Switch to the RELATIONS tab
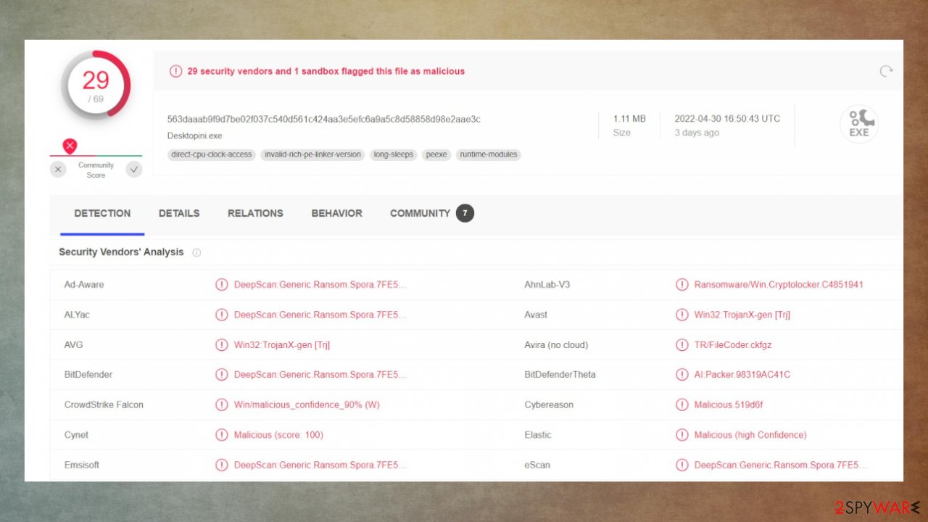Viewport: 928px width, 522px height. click(255, 213)
